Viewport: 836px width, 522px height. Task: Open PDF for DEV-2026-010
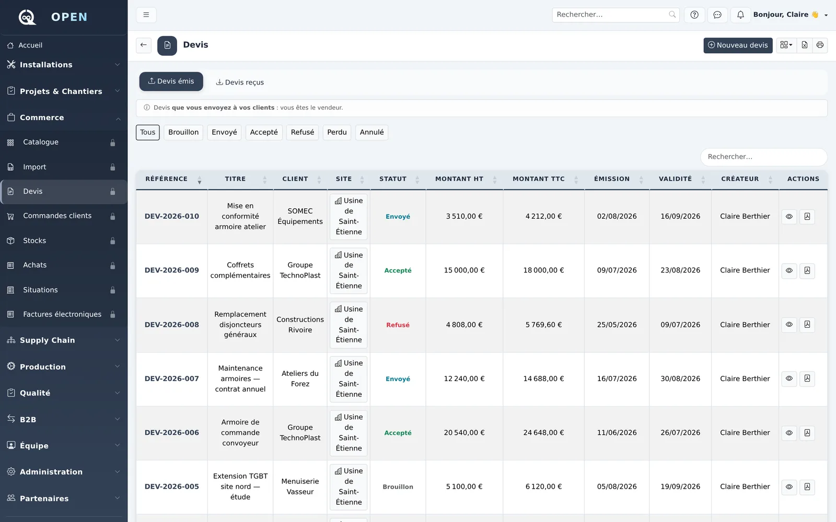click(807, 217)
